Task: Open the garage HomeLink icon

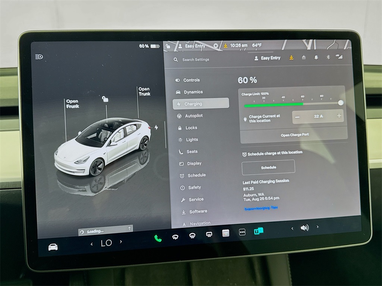Action: pos(304,58)
